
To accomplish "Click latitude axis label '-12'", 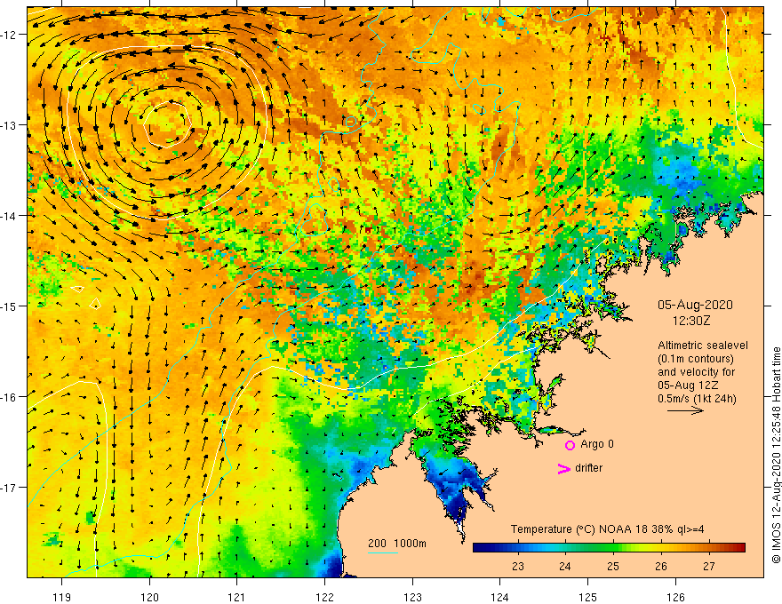I will [9, 35].
